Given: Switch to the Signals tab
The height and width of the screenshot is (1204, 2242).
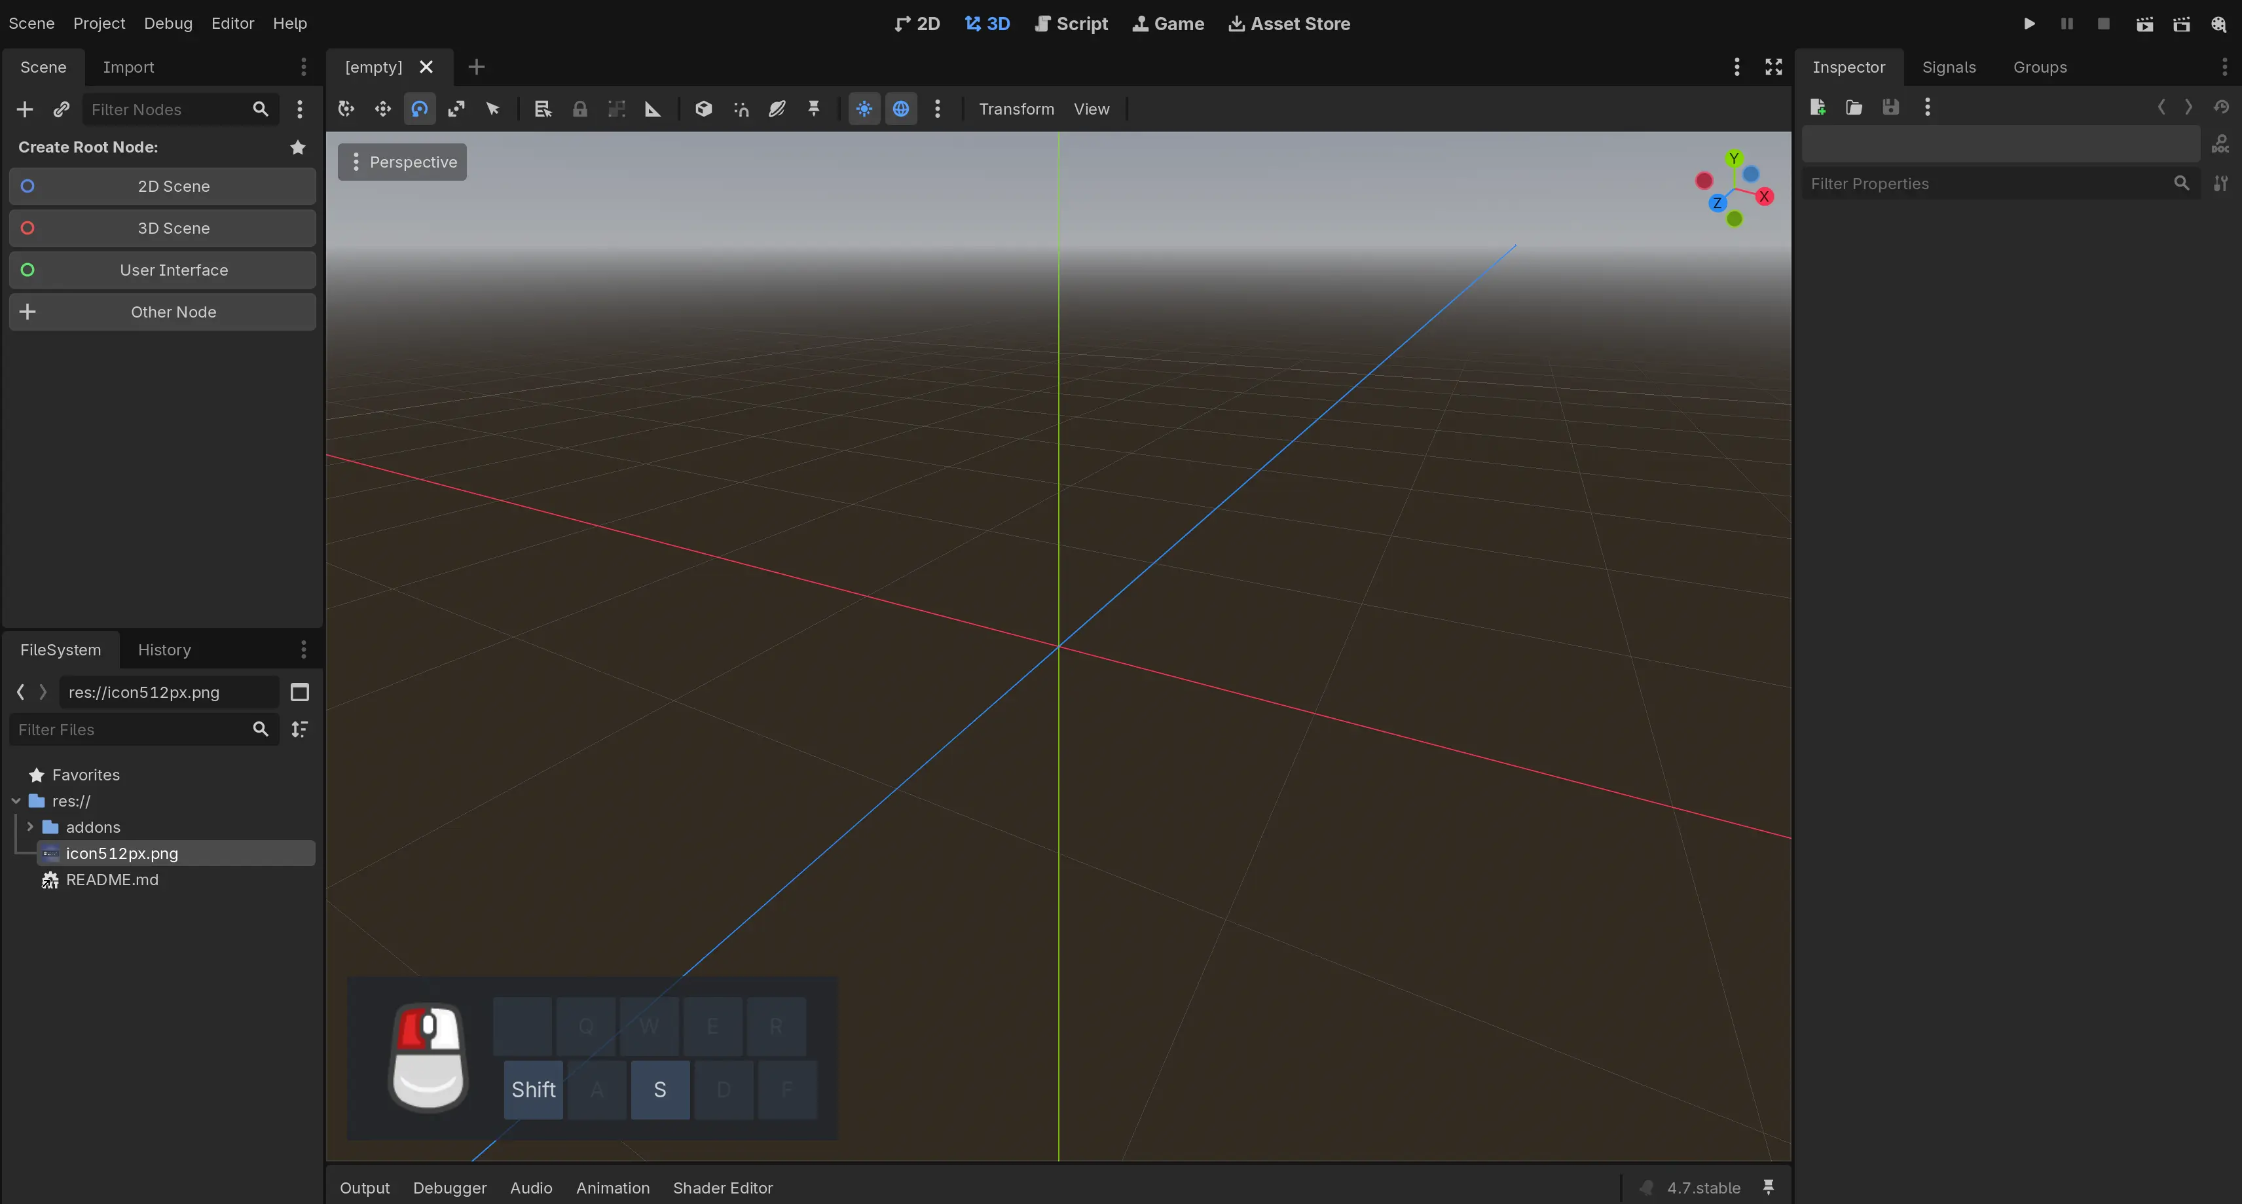Looking at the screenshot, I should 1949,67.
